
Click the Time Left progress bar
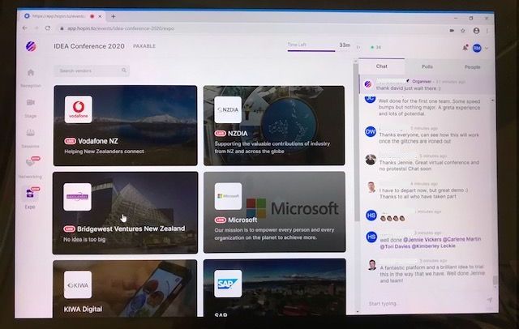(311, 50)
